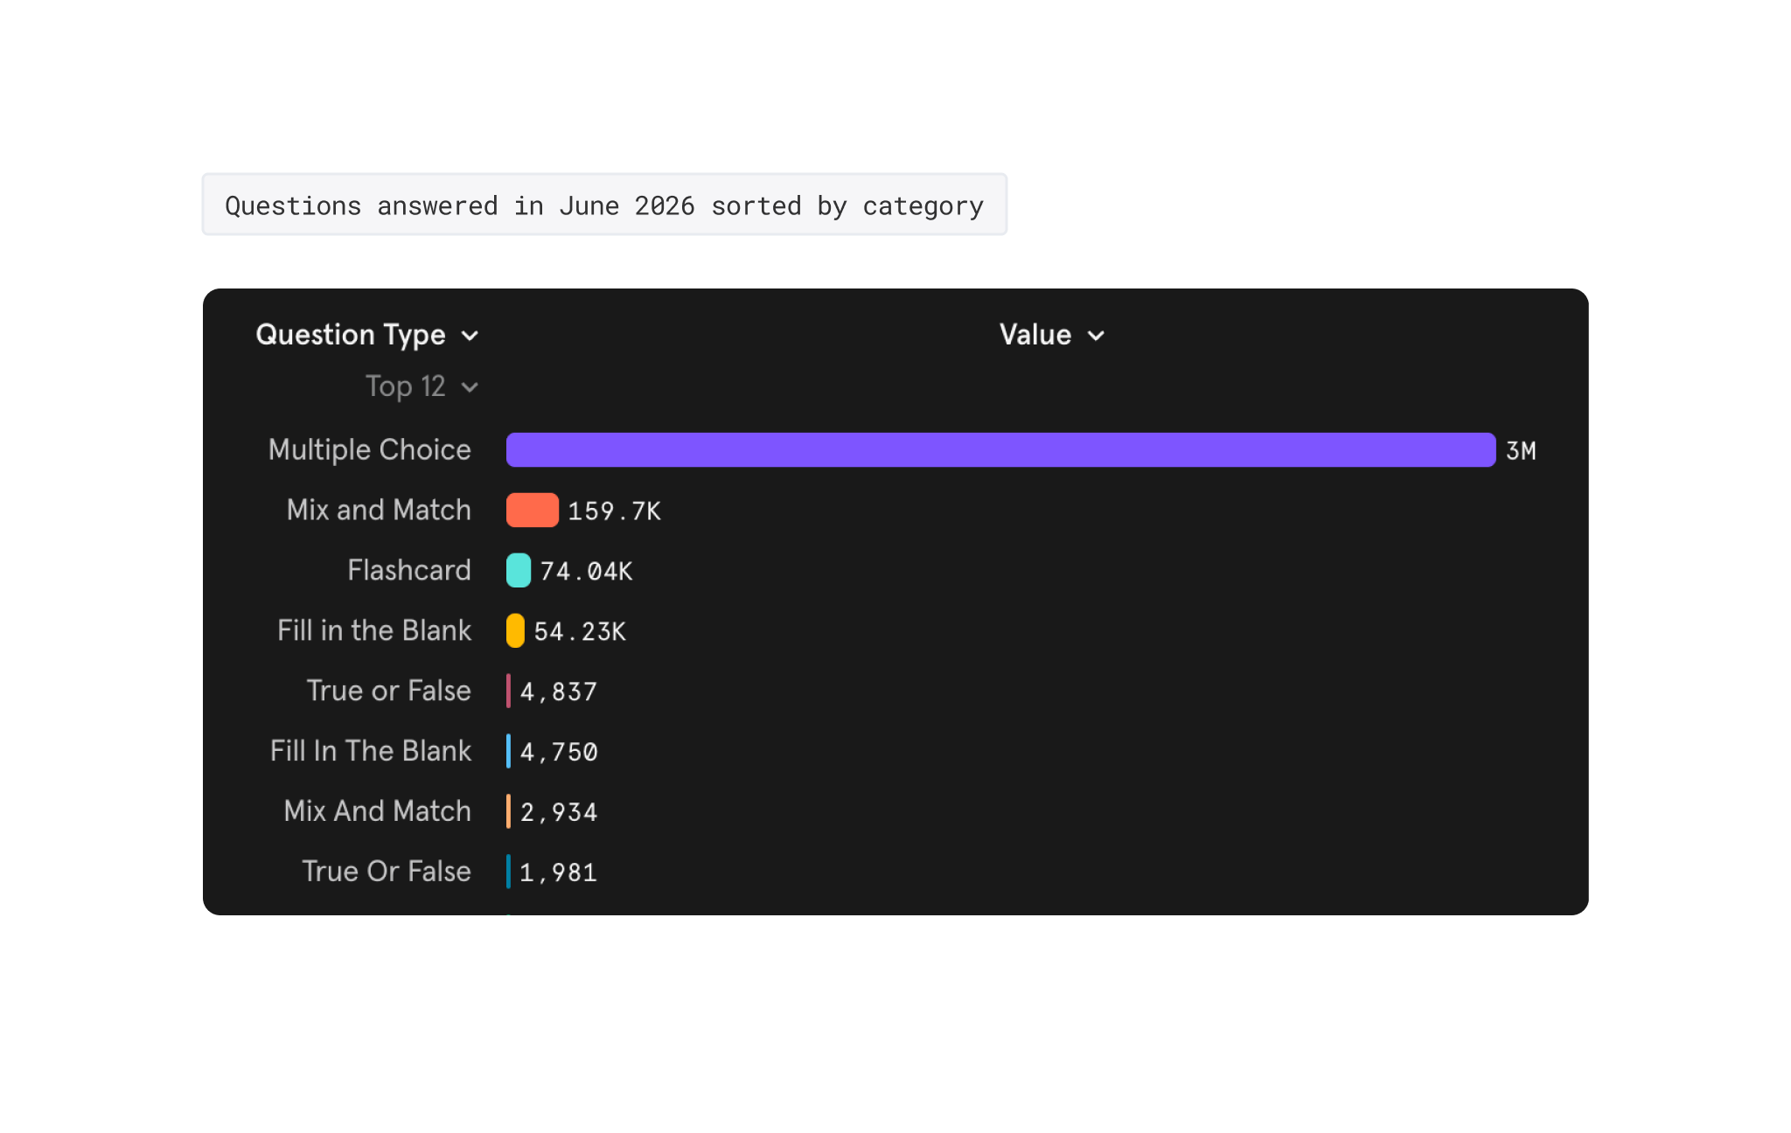The image size is (1791, 1133).
Task: Click the chevron next to Question Type
Action: tap(470, 336)
